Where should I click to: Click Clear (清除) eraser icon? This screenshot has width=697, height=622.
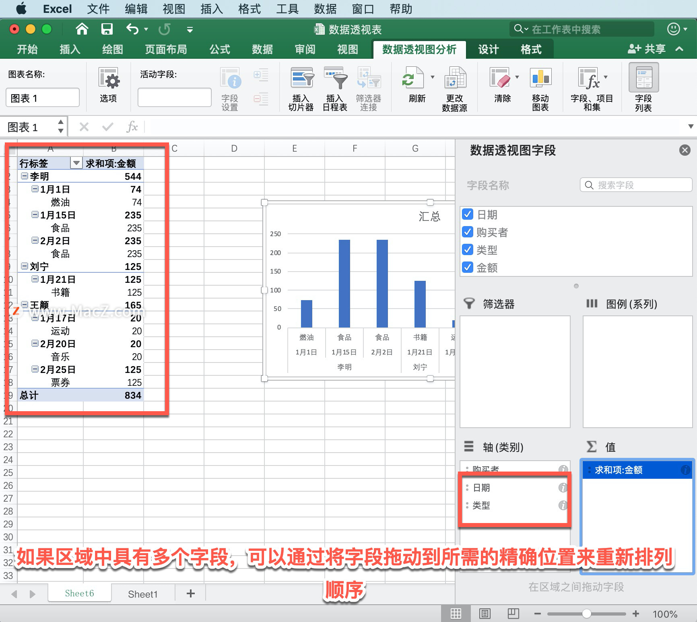click(499, 78)
